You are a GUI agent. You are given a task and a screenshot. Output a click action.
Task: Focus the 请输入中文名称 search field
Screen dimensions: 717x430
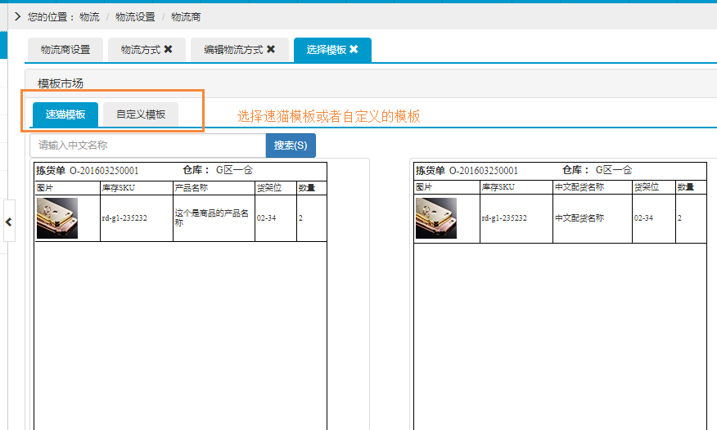pos(147,146)
